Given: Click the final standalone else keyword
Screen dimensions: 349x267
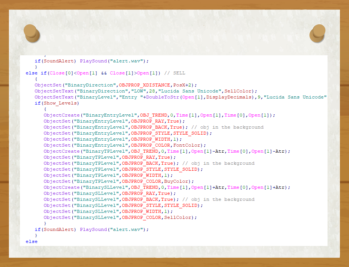Looking at the screenshot, I should [32, 241].
